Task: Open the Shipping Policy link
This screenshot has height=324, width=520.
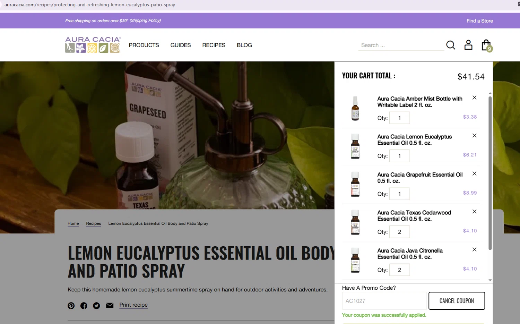Action: coord(145,20)
